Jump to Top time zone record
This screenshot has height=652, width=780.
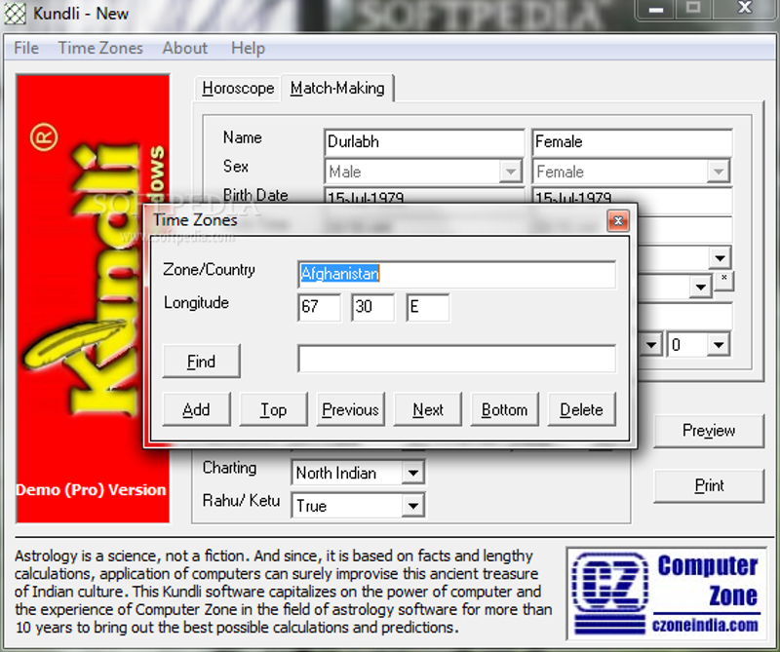[x=273, y=409]
